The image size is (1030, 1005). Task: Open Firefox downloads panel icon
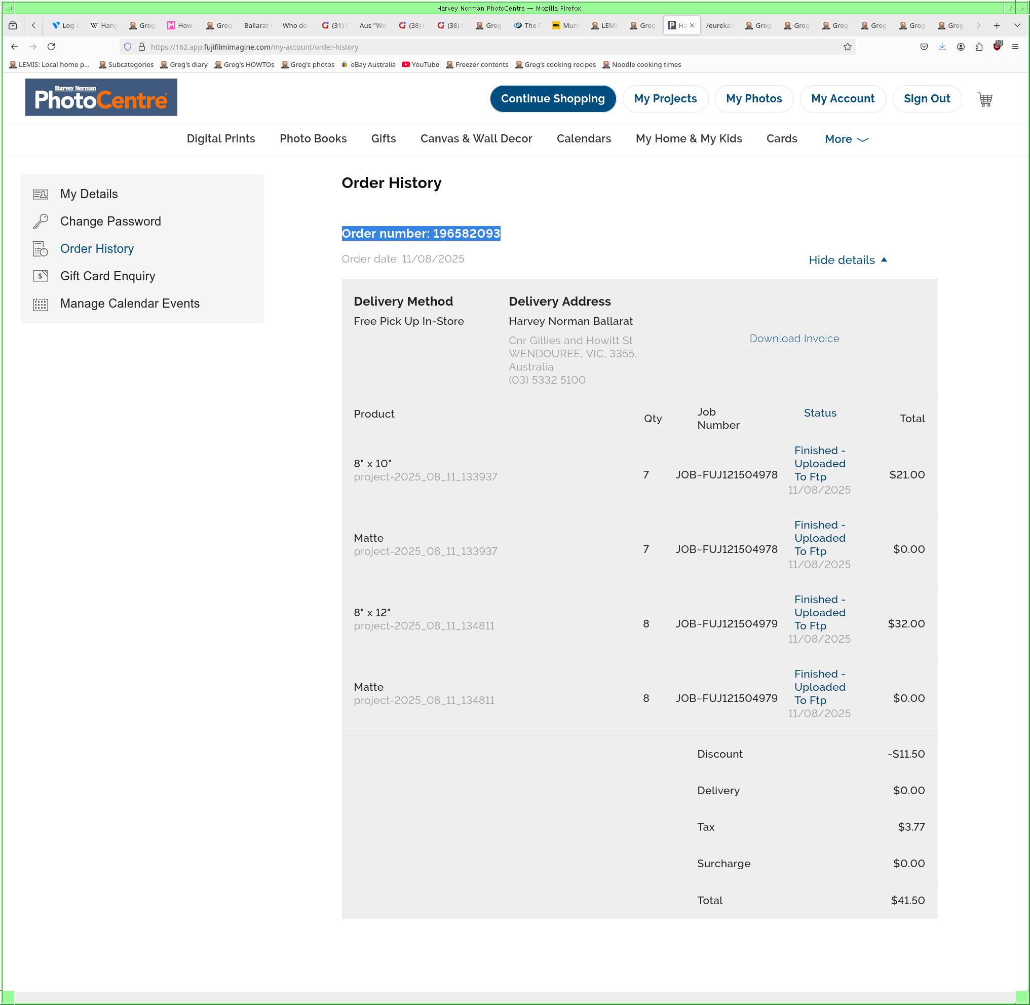[942, 47]
